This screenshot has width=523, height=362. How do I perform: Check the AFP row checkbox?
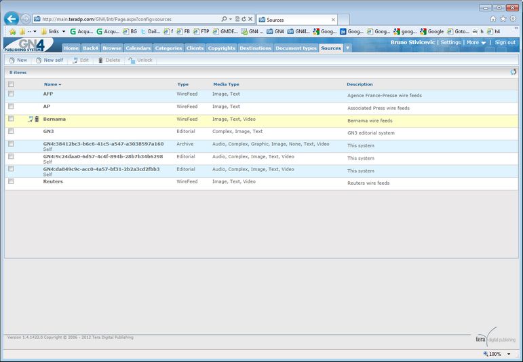(11, 94)
